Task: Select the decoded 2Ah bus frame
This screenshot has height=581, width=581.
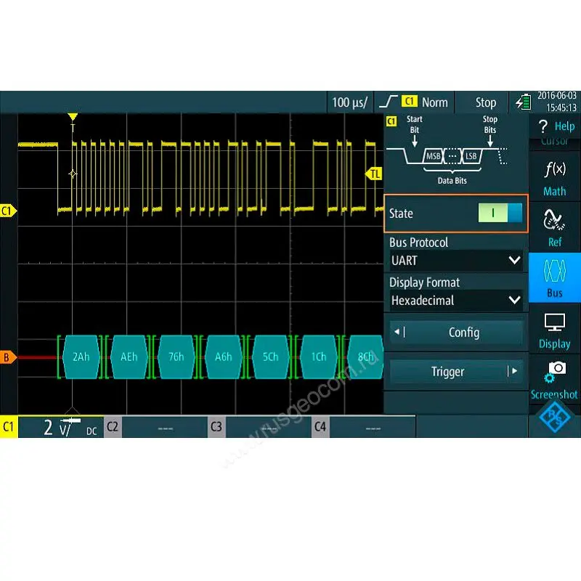Action: pos(81,357)
